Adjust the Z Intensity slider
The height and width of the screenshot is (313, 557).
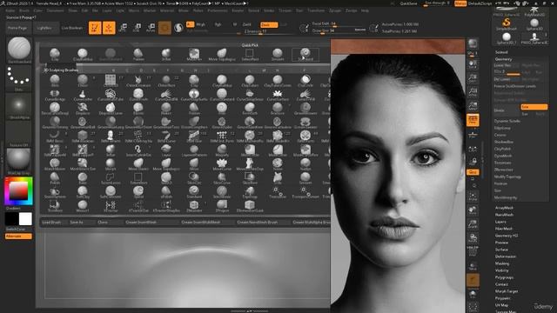pyautogui.click(x=269, y=31)
